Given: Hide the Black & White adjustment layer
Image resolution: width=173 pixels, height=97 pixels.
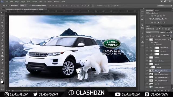Looking at the screenshot, I should pos(147,54).
